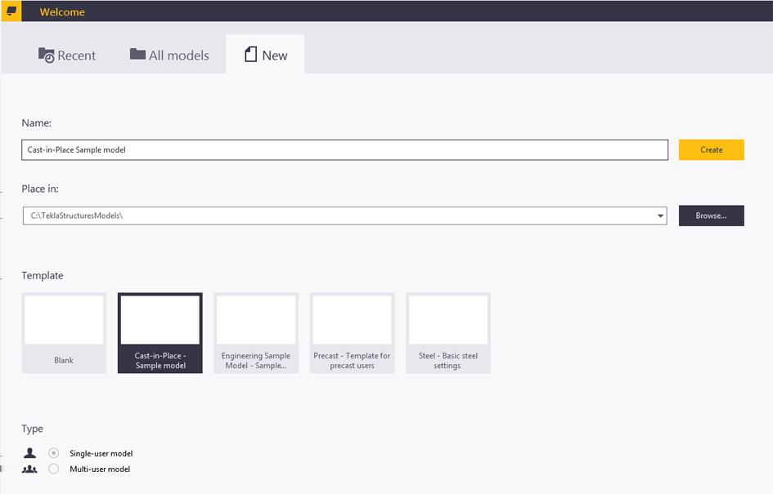Click the multi-user group icon
The image size is (773, 494).
29,469
